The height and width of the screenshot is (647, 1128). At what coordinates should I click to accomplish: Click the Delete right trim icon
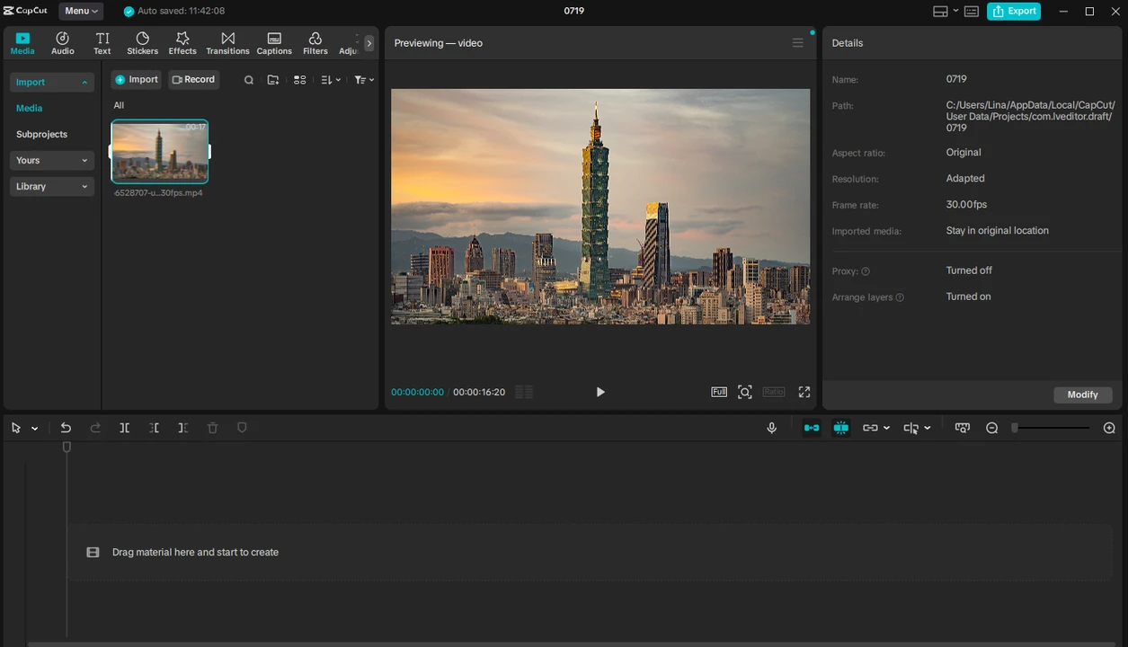183,428
